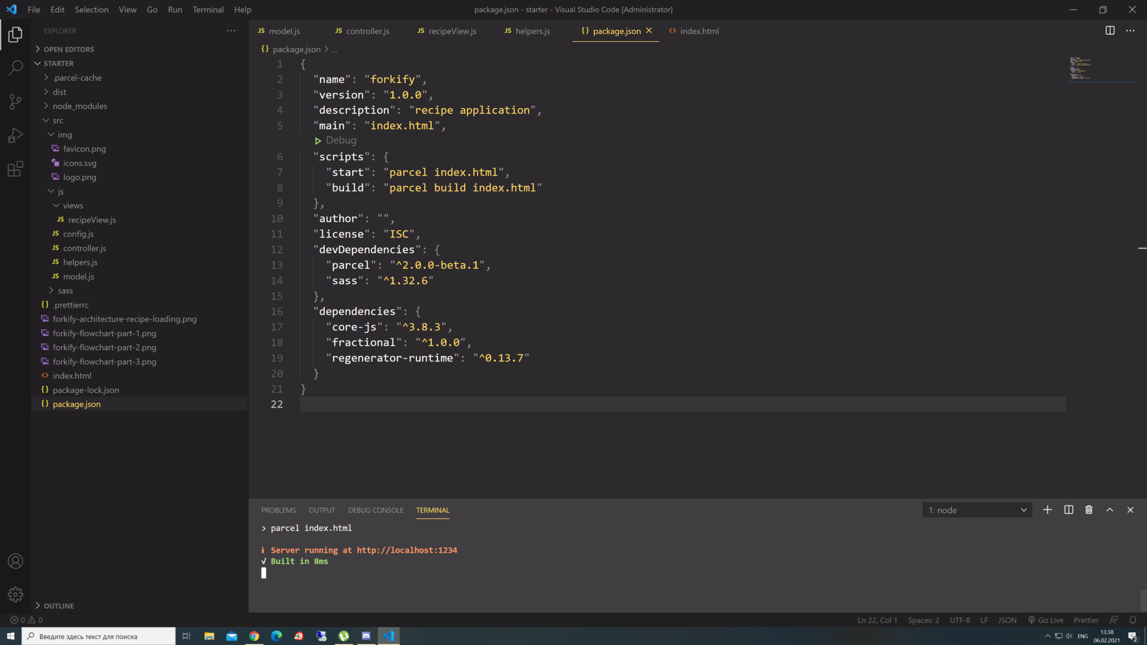Open the File menu
1147x645 pixels.
[34, 10]
